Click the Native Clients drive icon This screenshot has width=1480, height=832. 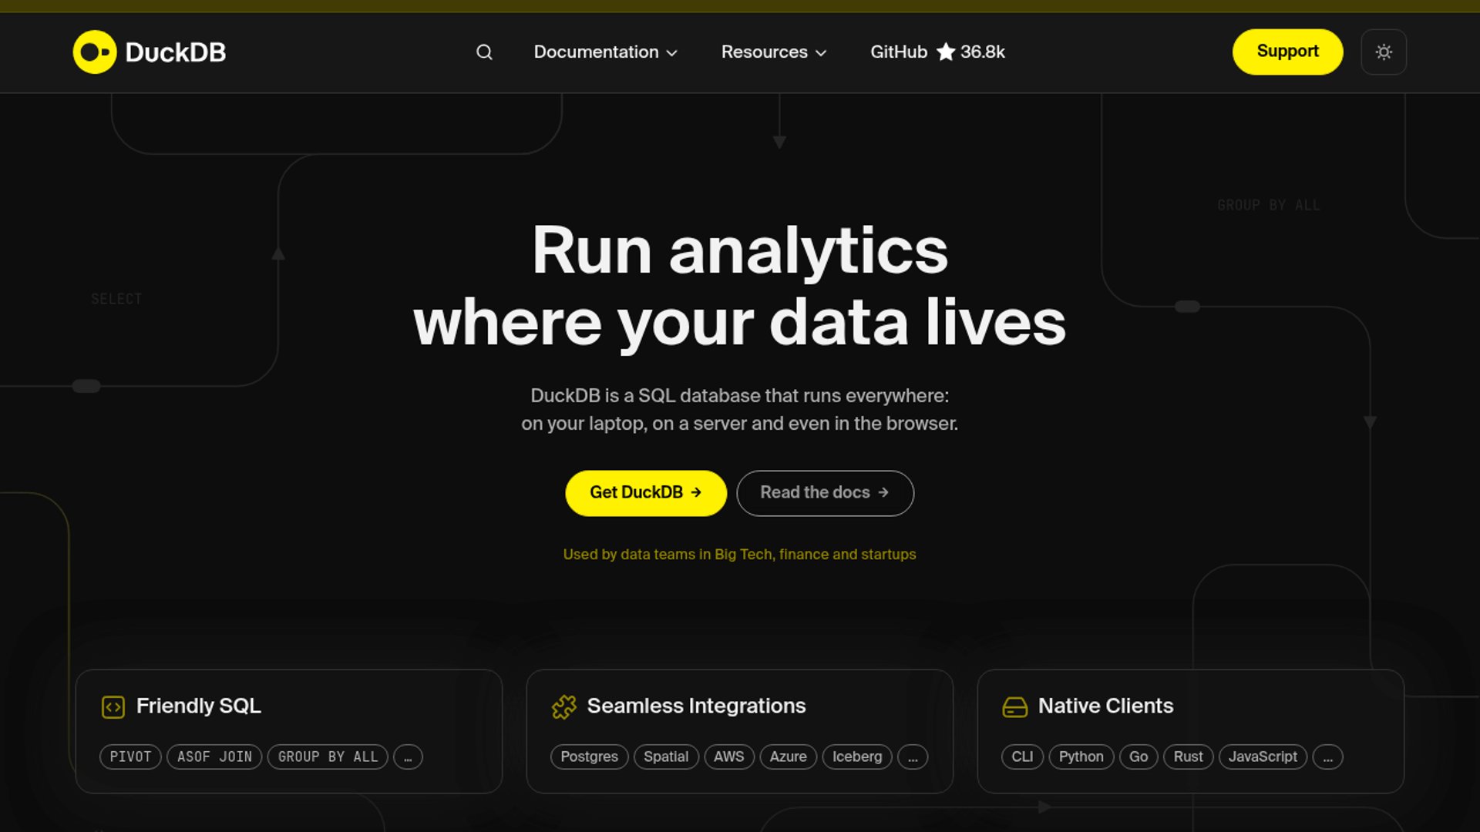1014,706
